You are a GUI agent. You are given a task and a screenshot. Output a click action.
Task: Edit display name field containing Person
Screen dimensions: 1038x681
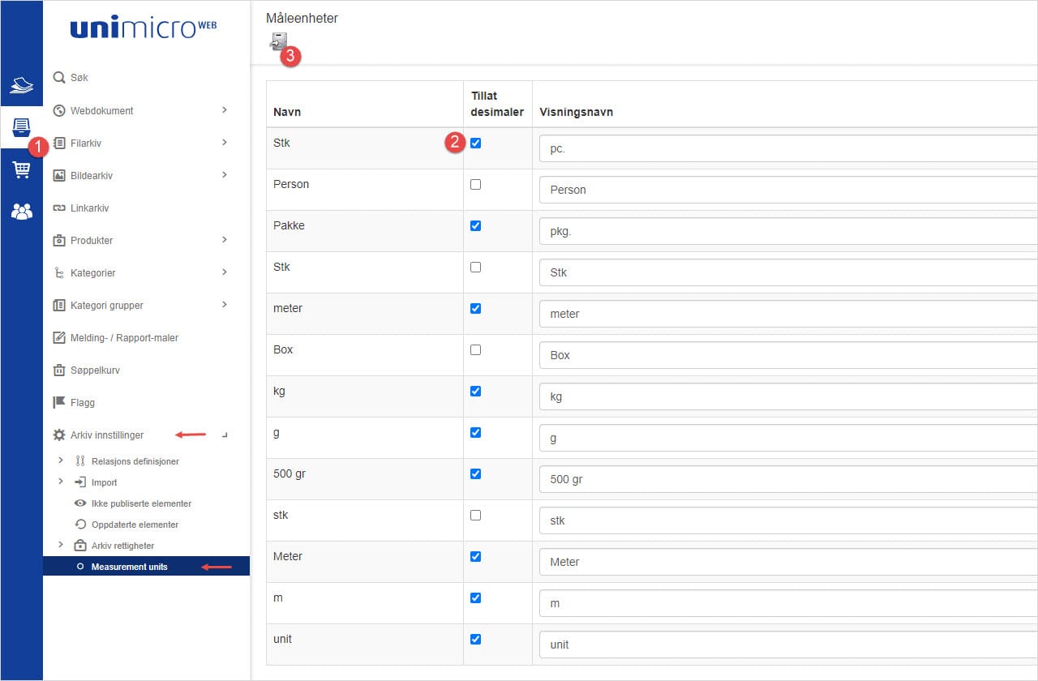[788, 190]
